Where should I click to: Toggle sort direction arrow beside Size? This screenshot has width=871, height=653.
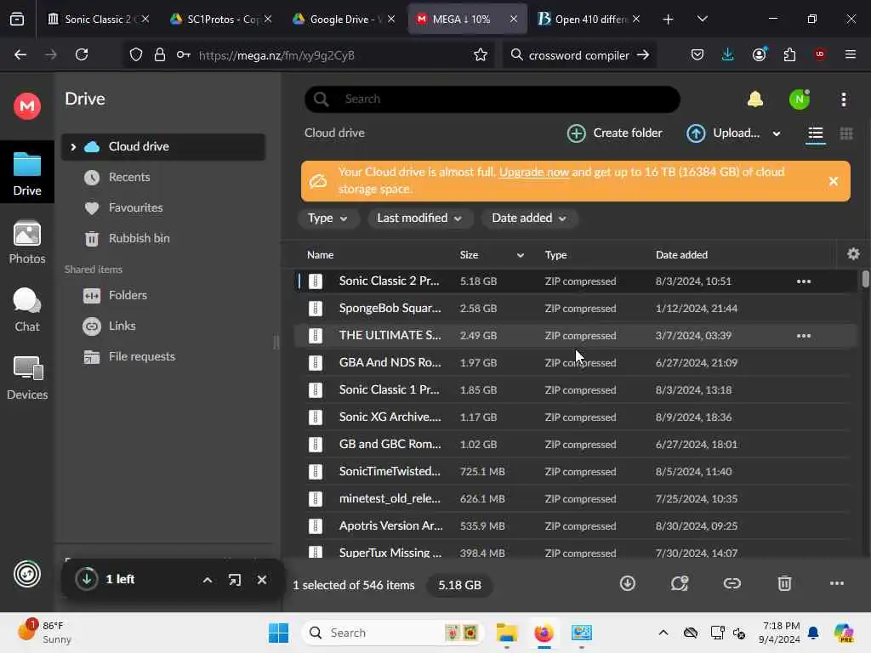click(x=520, y=255)
